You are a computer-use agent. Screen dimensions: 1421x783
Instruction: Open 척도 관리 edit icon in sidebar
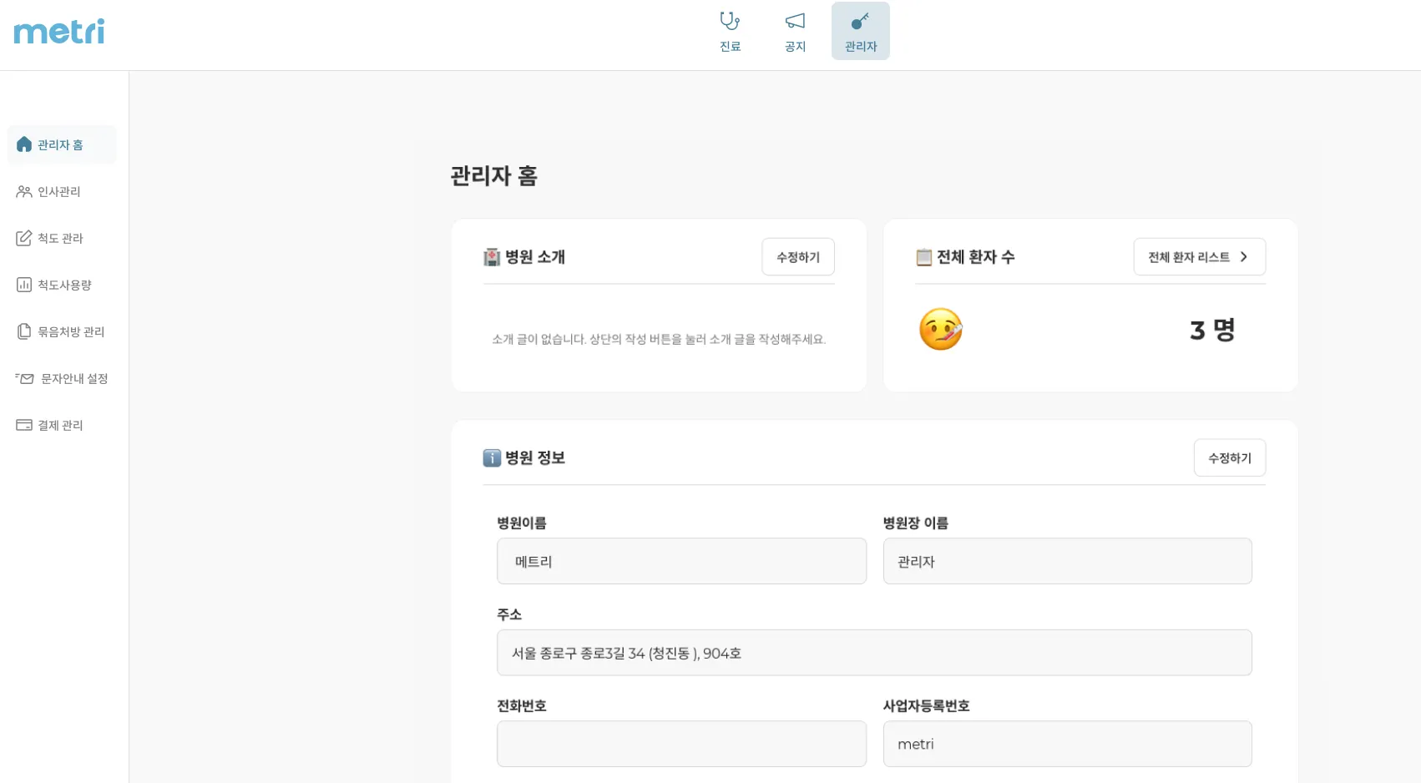pos(24,239)
